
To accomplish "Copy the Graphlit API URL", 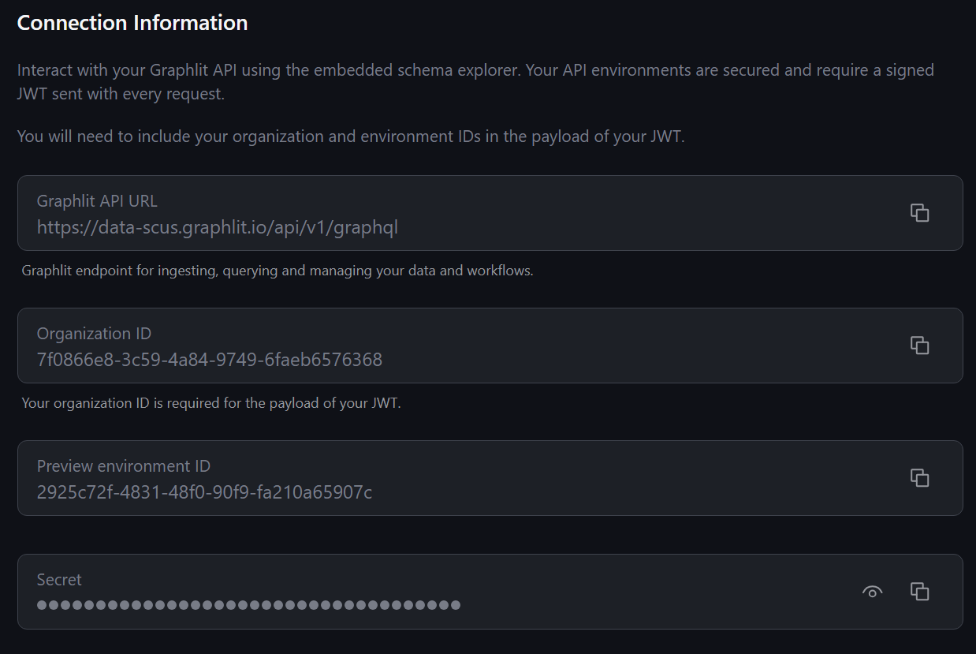I will click(919, 213).
